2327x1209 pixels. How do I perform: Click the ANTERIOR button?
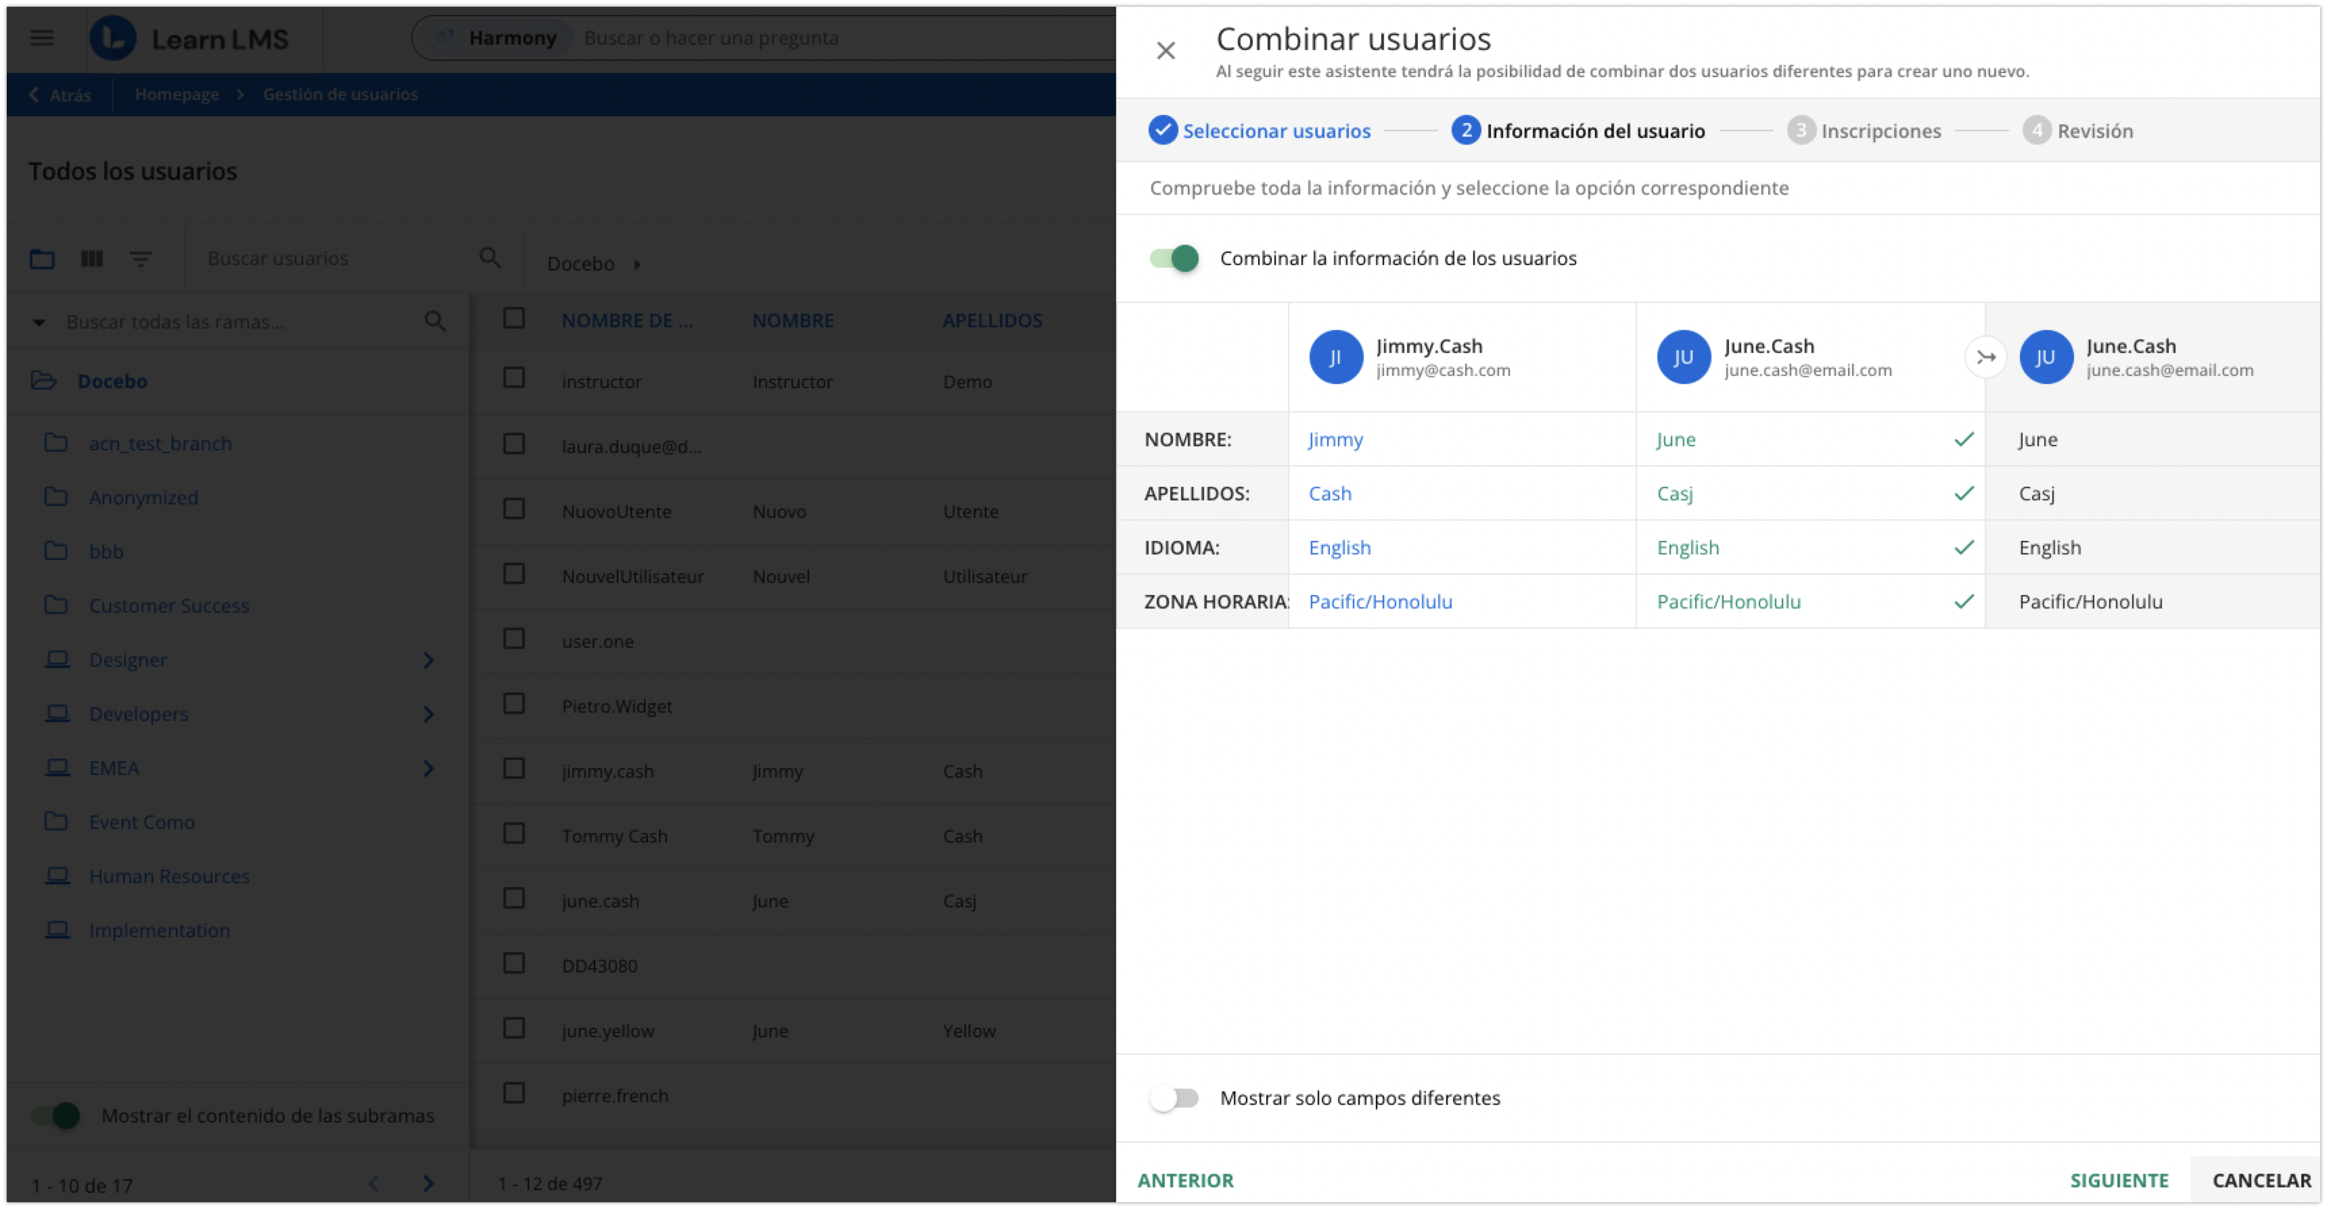click(x=1184, y=1180)
